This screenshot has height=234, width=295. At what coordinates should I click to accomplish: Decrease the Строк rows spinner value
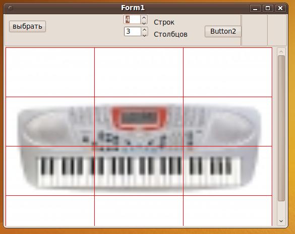point(144,23)
